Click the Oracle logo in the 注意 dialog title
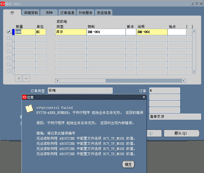 (x=24, y=97)
